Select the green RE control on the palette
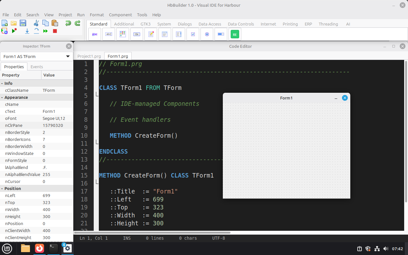This screenshot has height=255, width=408. pos(235,34)
